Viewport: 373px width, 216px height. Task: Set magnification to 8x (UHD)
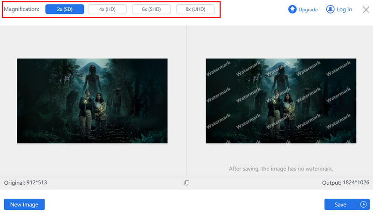[195, 9]
